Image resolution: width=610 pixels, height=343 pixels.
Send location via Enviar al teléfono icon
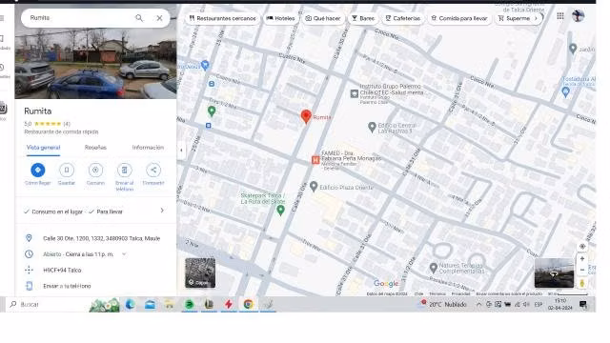pyautogui.click(x=125, y=170)
